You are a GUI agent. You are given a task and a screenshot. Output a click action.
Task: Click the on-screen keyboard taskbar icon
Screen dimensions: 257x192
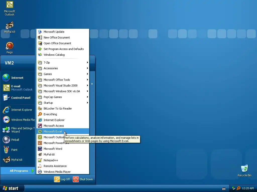click(224, 188)
